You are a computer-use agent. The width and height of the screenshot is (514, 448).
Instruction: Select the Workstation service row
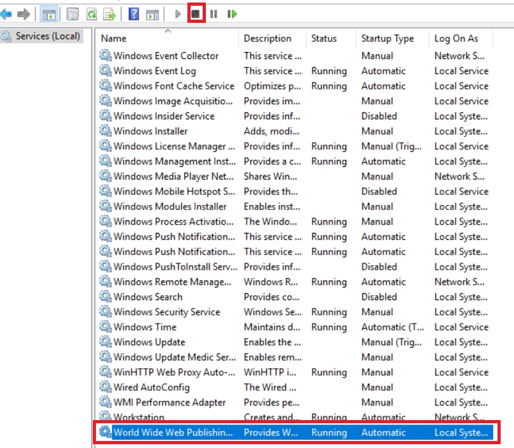click(x=295, y=416)
